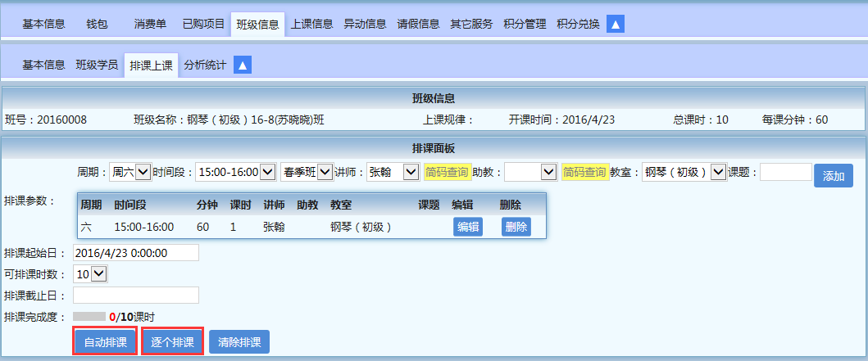Click 简码查询 next to 助教
This screenshot has height=361, width=868.
coord(584,172)
